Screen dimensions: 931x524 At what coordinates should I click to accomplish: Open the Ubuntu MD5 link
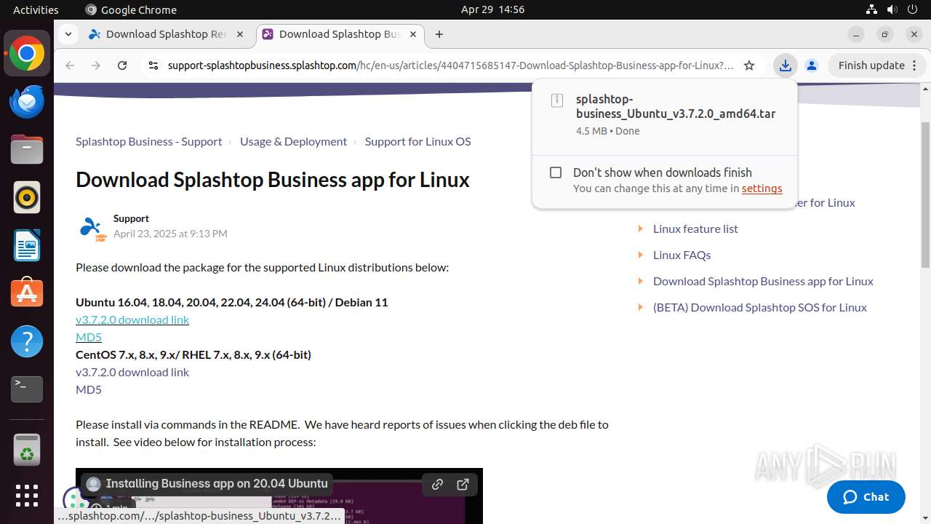click(89, 337)
